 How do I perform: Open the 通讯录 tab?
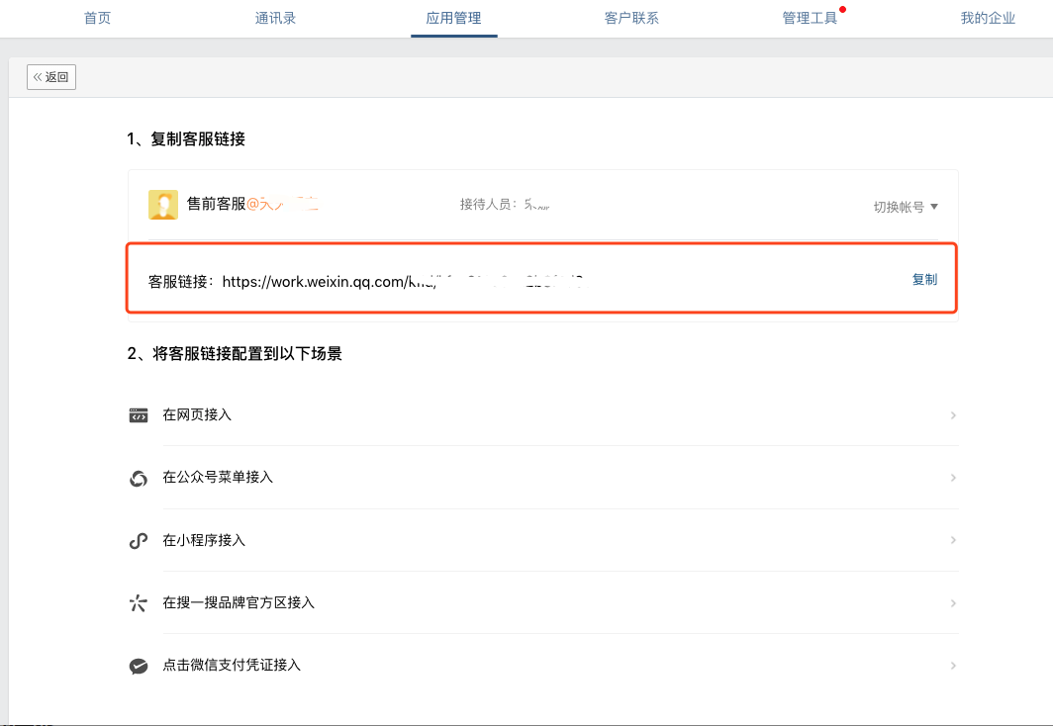275,18
